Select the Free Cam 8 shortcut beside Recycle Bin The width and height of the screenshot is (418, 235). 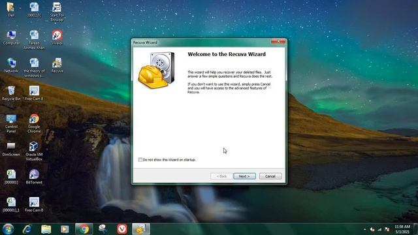(34, 93)
